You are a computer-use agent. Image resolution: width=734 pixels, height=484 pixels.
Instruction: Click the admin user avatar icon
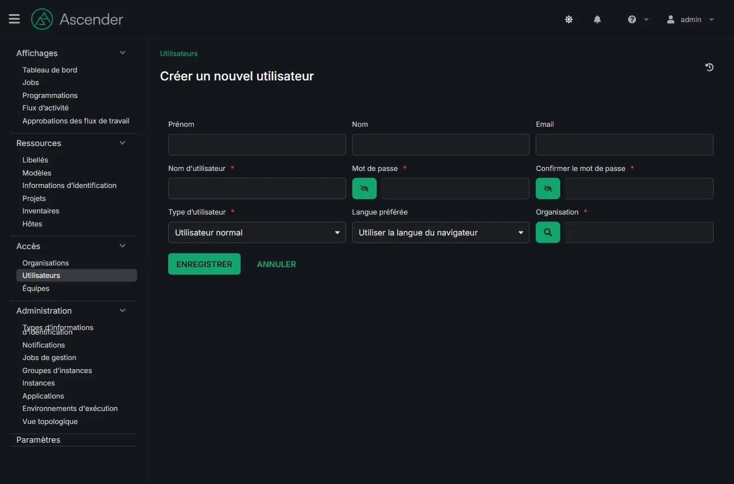pos(671,19)
